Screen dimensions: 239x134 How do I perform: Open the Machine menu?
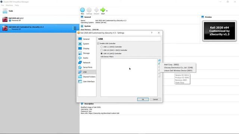click(9, 5)
